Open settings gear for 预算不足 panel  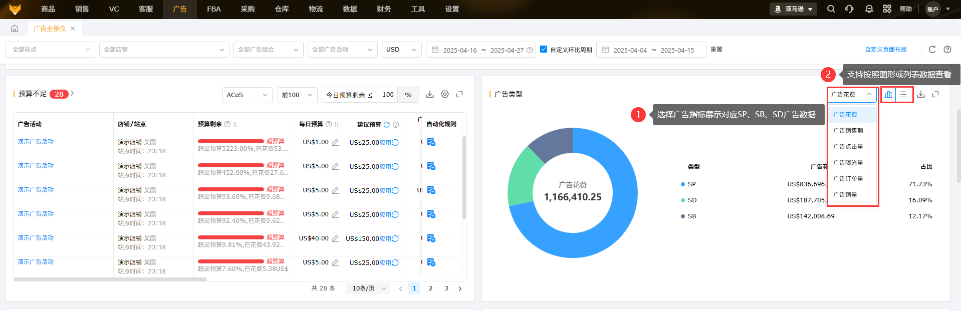click(445, 94)
